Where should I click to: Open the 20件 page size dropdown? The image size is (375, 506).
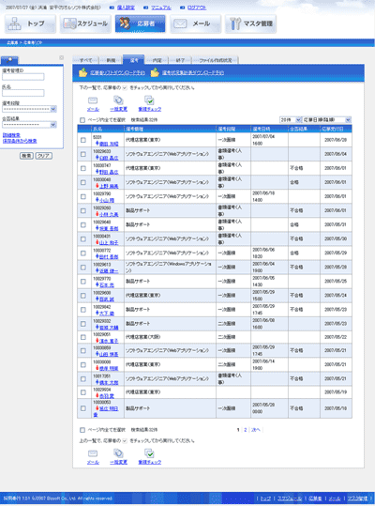pyautogui.click(x=291, y=120)
